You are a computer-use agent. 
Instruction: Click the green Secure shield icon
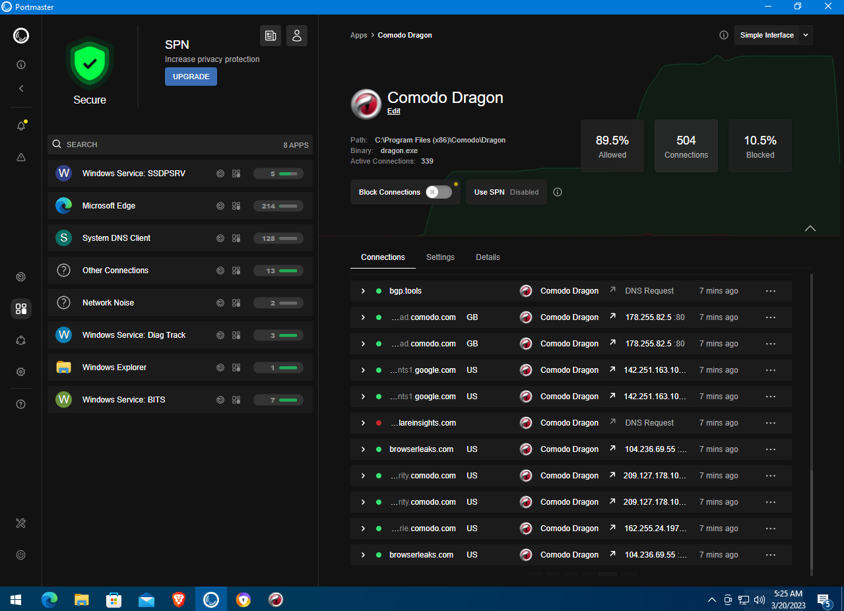pos(90,63)
